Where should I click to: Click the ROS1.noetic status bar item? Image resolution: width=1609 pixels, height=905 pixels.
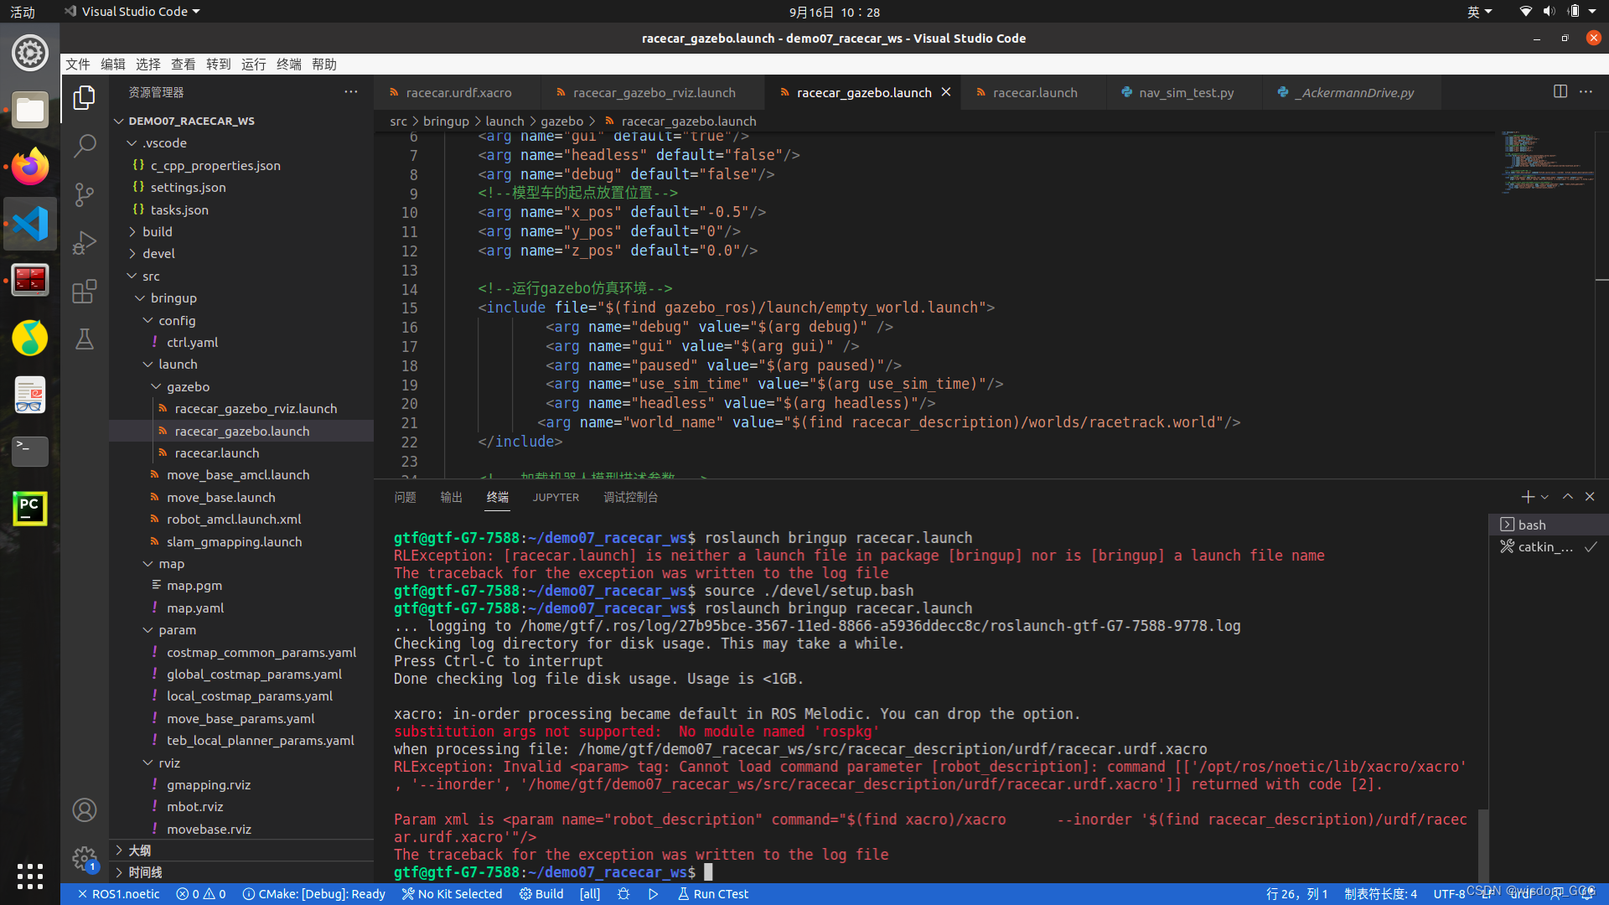[x=119, y=894]
